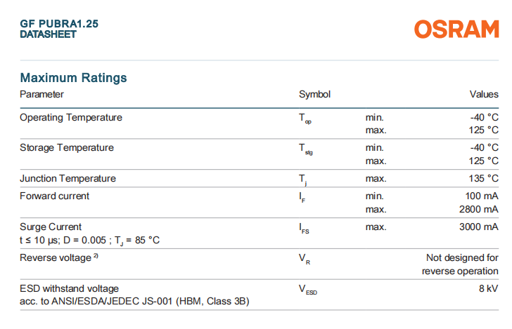Select the 100 mA minimum forward current
This screenshot has height=329, width=512.
pos(481,196)
